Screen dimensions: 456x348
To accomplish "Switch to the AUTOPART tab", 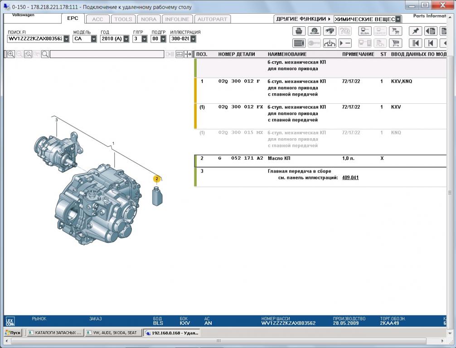I will [x=212, y=19].
